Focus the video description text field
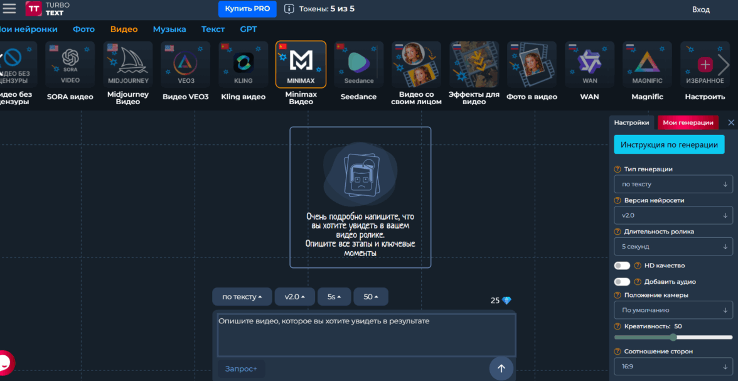The width and height of the screenshot is (738, 381). [366, 335]
